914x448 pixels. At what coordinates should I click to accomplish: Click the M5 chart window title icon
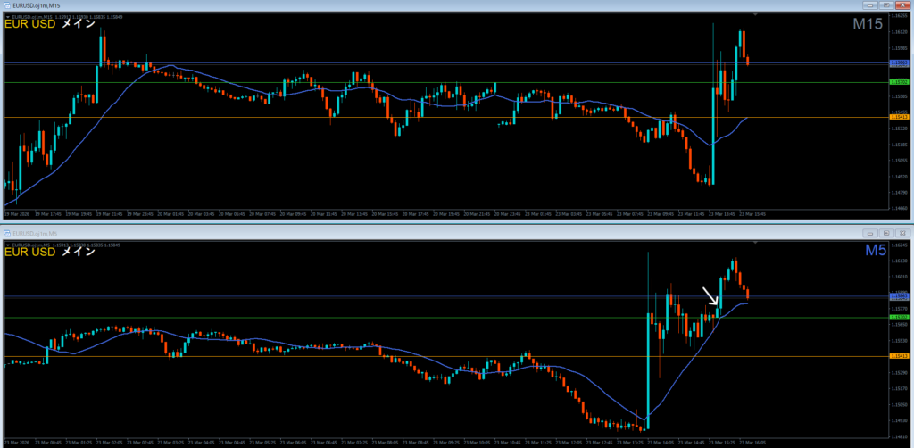tap(8, 233)
